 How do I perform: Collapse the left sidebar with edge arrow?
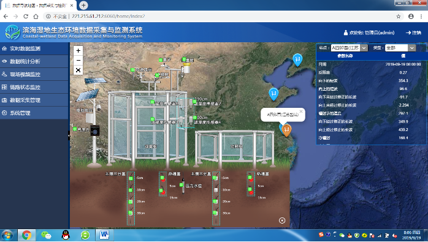point(69,135)
